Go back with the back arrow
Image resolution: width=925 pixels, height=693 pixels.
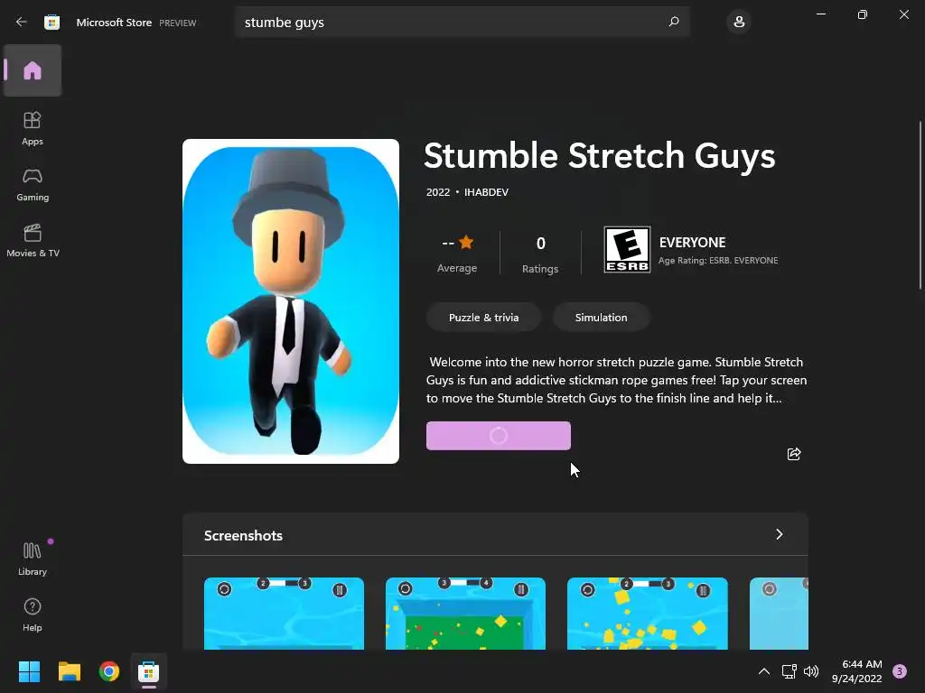[22, 22]
